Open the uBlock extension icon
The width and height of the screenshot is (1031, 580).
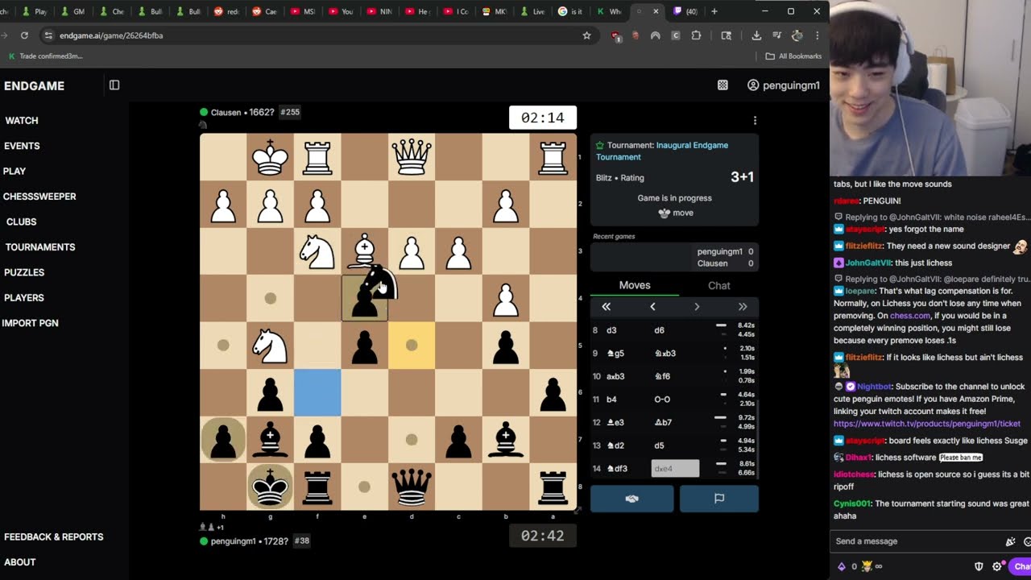coord(616,35)
